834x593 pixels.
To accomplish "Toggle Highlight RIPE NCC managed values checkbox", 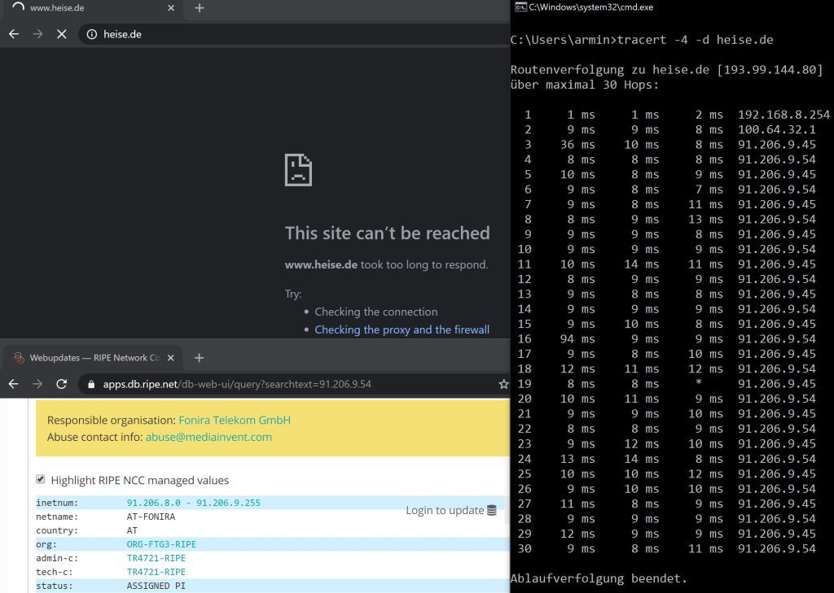I will (x=41, y=480).
